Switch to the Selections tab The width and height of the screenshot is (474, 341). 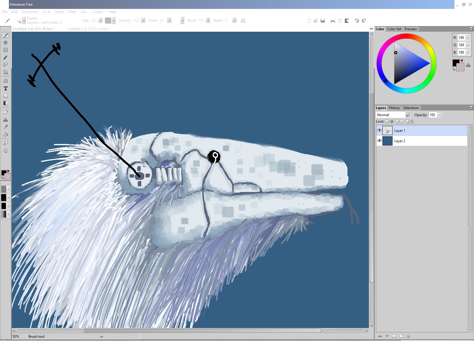tap(411, 108)
